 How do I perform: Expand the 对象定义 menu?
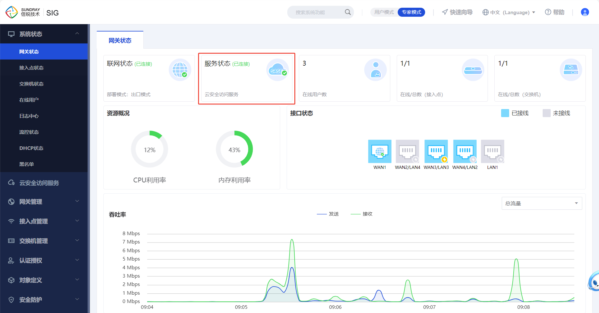click(x=44, y=280)
